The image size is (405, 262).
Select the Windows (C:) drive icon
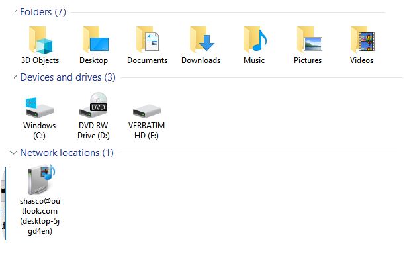(39, 107)
